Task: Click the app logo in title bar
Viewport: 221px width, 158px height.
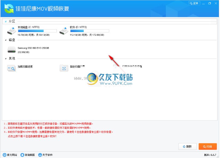Action: [x=9, y=9]
